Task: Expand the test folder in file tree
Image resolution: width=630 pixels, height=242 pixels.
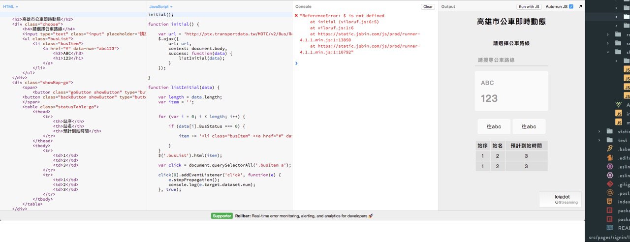Action: [599, 140]
